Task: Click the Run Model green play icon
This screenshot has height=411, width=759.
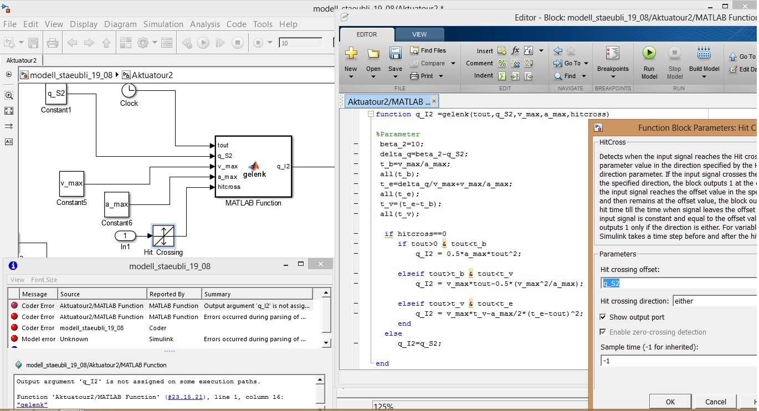Action: (649, 53)
